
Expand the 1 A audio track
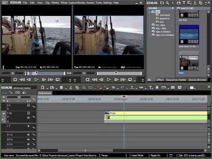(x=8, y=135)
